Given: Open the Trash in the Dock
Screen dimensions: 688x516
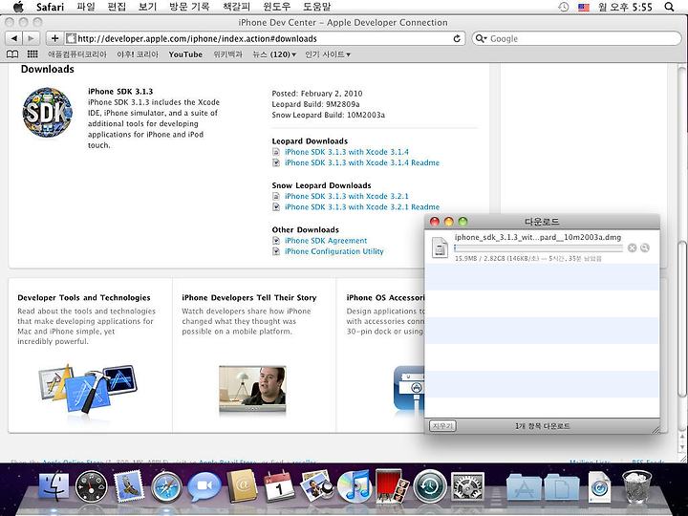Looking at the screenshot, I should [x=636, y=486].
